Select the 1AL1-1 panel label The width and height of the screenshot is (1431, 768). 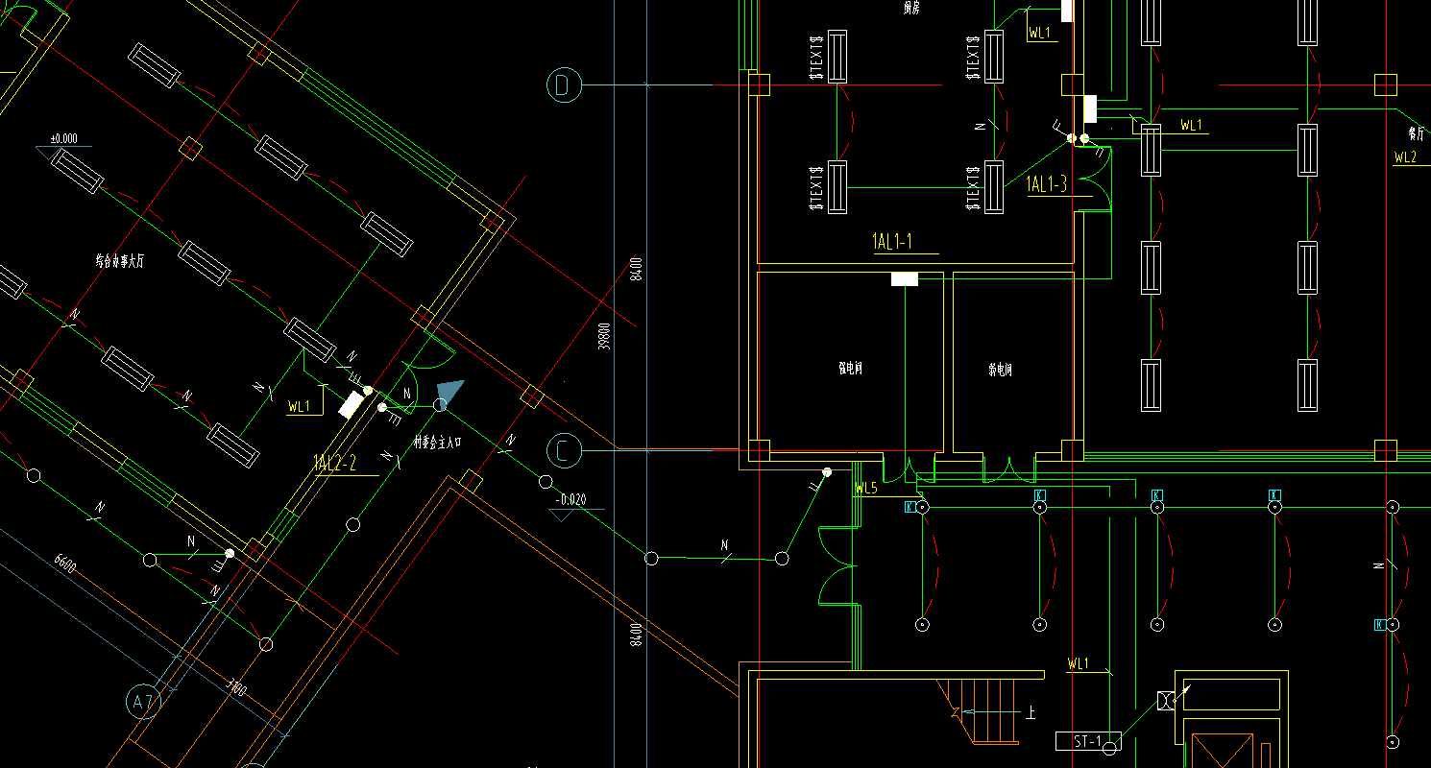pos(892,242)
